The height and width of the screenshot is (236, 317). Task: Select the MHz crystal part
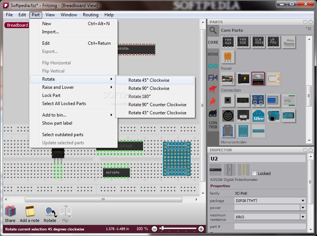click(x=289, y=42)
